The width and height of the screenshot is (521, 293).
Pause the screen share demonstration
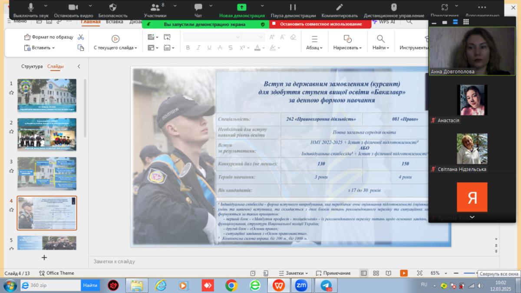click(293, 7)
